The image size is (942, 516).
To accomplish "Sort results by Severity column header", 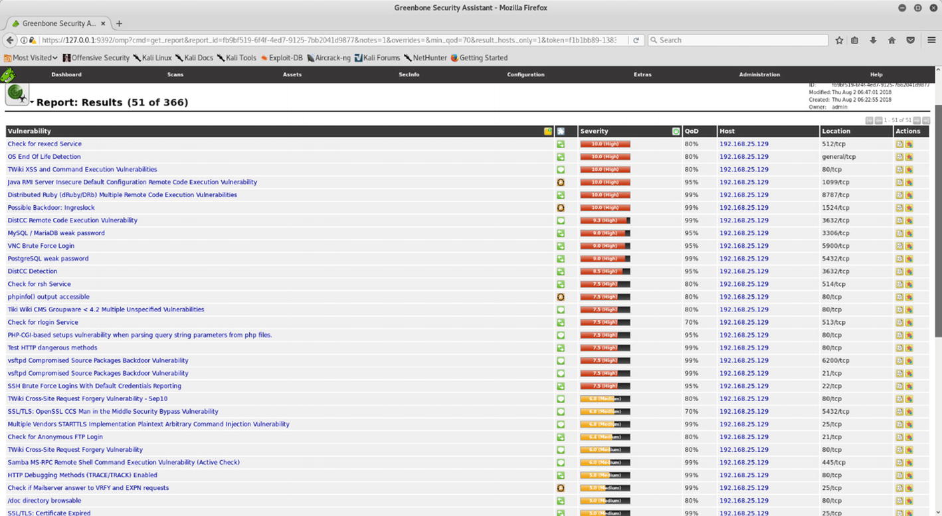I will click(x=594, y=131).
